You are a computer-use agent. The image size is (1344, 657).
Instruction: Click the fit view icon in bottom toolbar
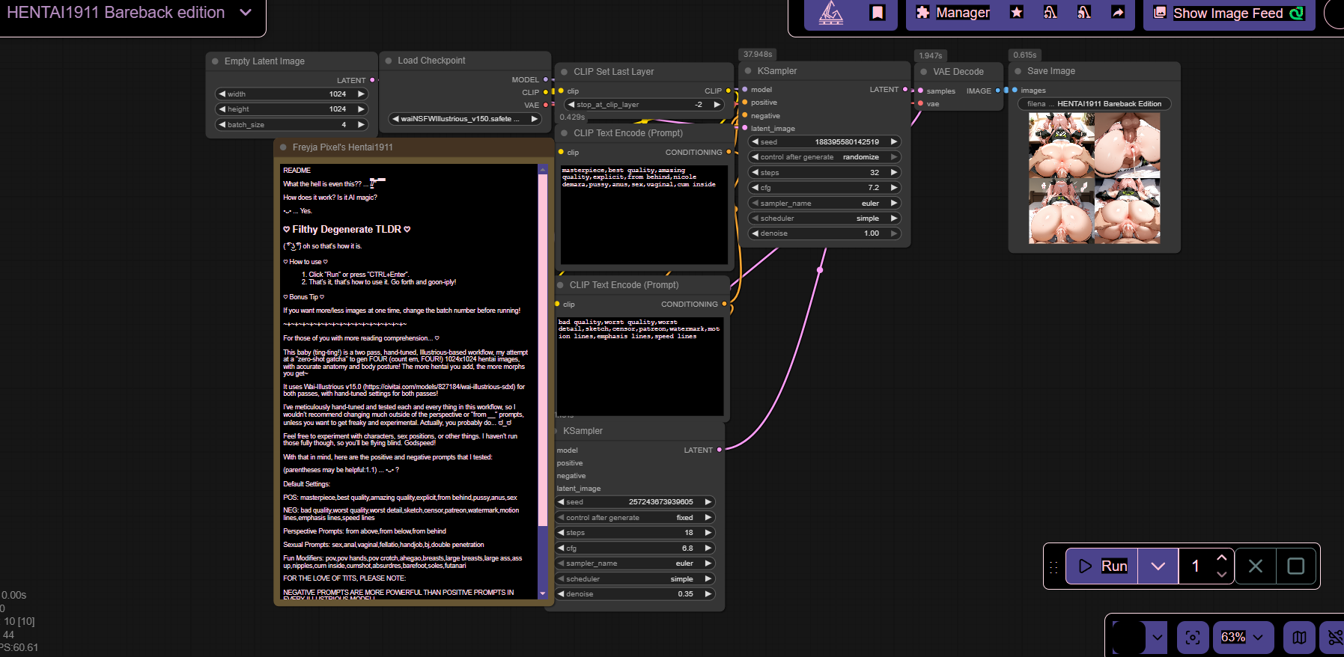click(1193, 638)
